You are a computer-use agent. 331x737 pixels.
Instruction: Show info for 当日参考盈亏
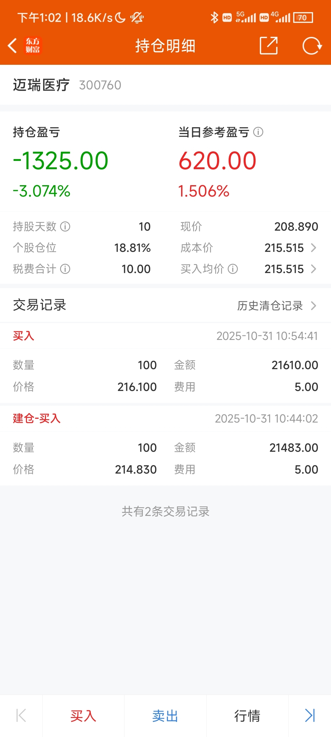click(258, 132)
